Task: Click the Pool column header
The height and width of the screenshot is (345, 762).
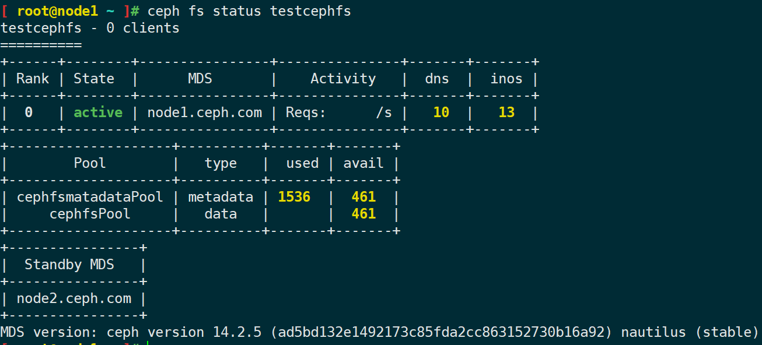Action: 90,163
